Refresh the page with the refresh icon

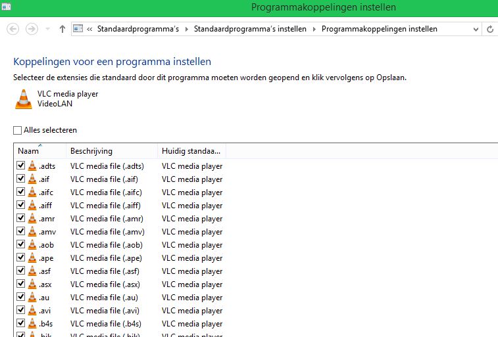490,29
